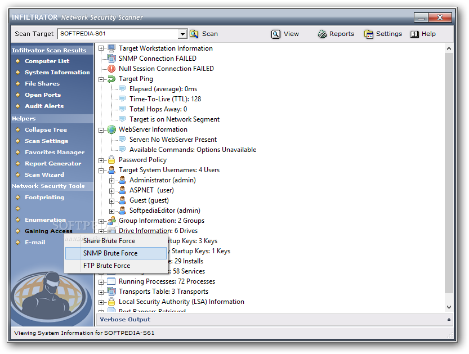Screen dimensions: 469x354
Task: Click the SNMP Connection FAILED icon
Action: click(x=111, y=59)
